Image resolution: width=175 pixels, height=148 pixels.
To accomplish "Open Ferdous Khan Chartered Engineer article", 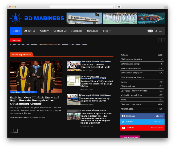I will pyautogui.click(x=97, y=84).
